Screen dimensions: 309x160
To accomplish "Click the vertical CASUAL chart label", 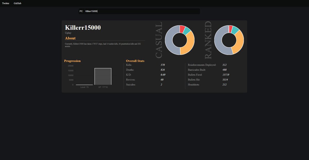I will 159,40.
